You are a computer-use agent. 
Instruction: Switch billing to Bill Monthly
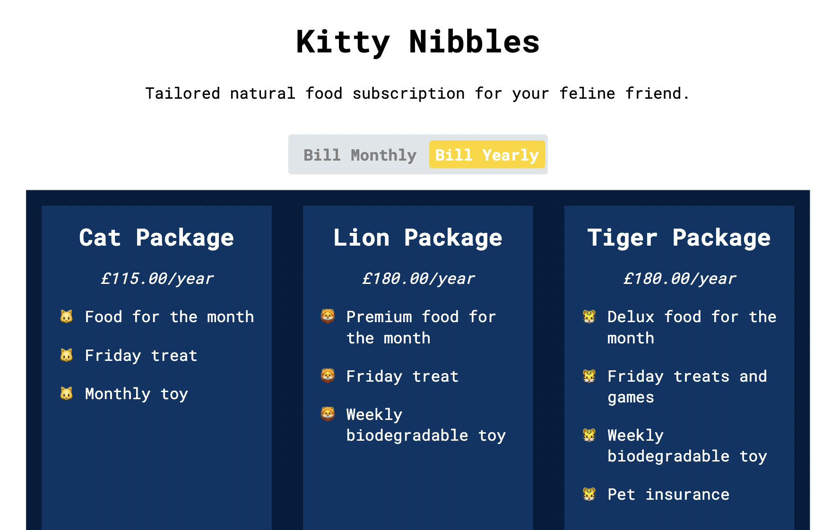point(360,155)
